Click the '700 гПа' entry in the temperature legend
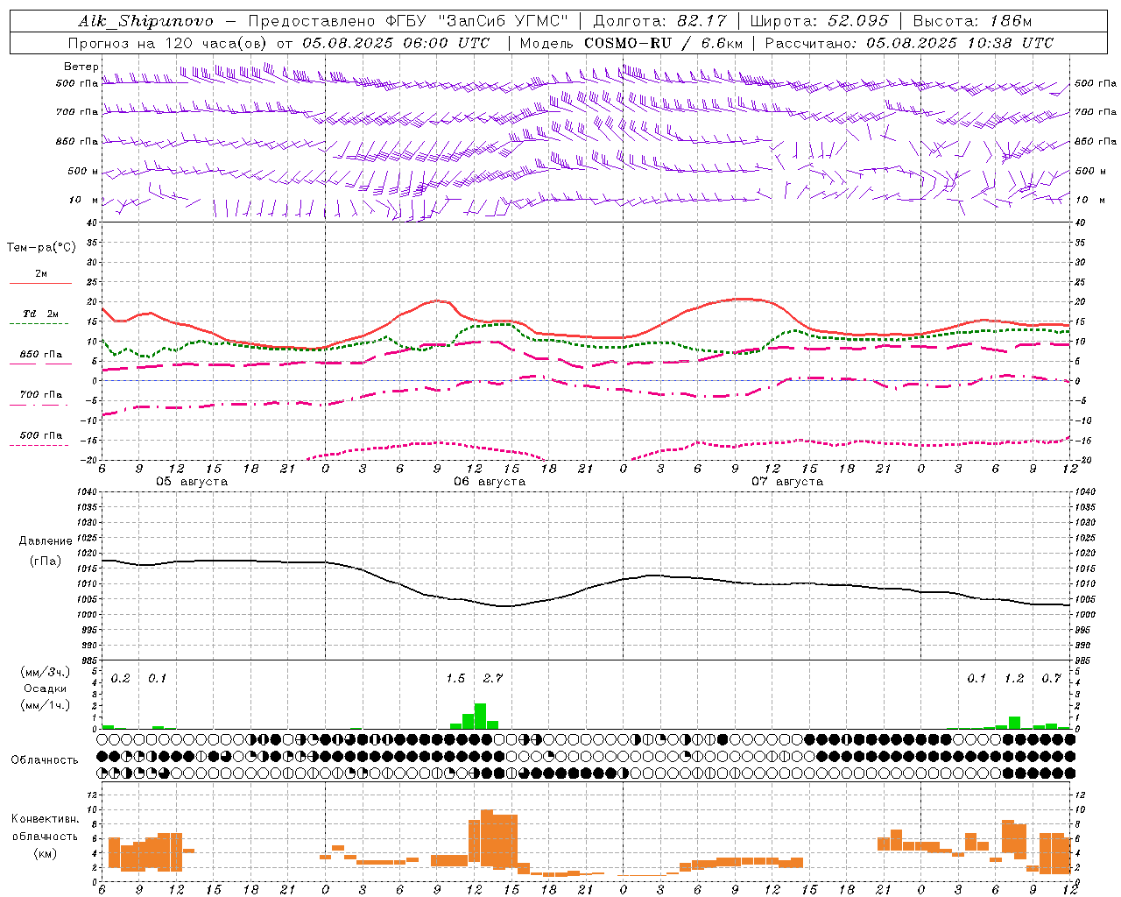This screenshot has height=897, width=1121. pos(41,394)
